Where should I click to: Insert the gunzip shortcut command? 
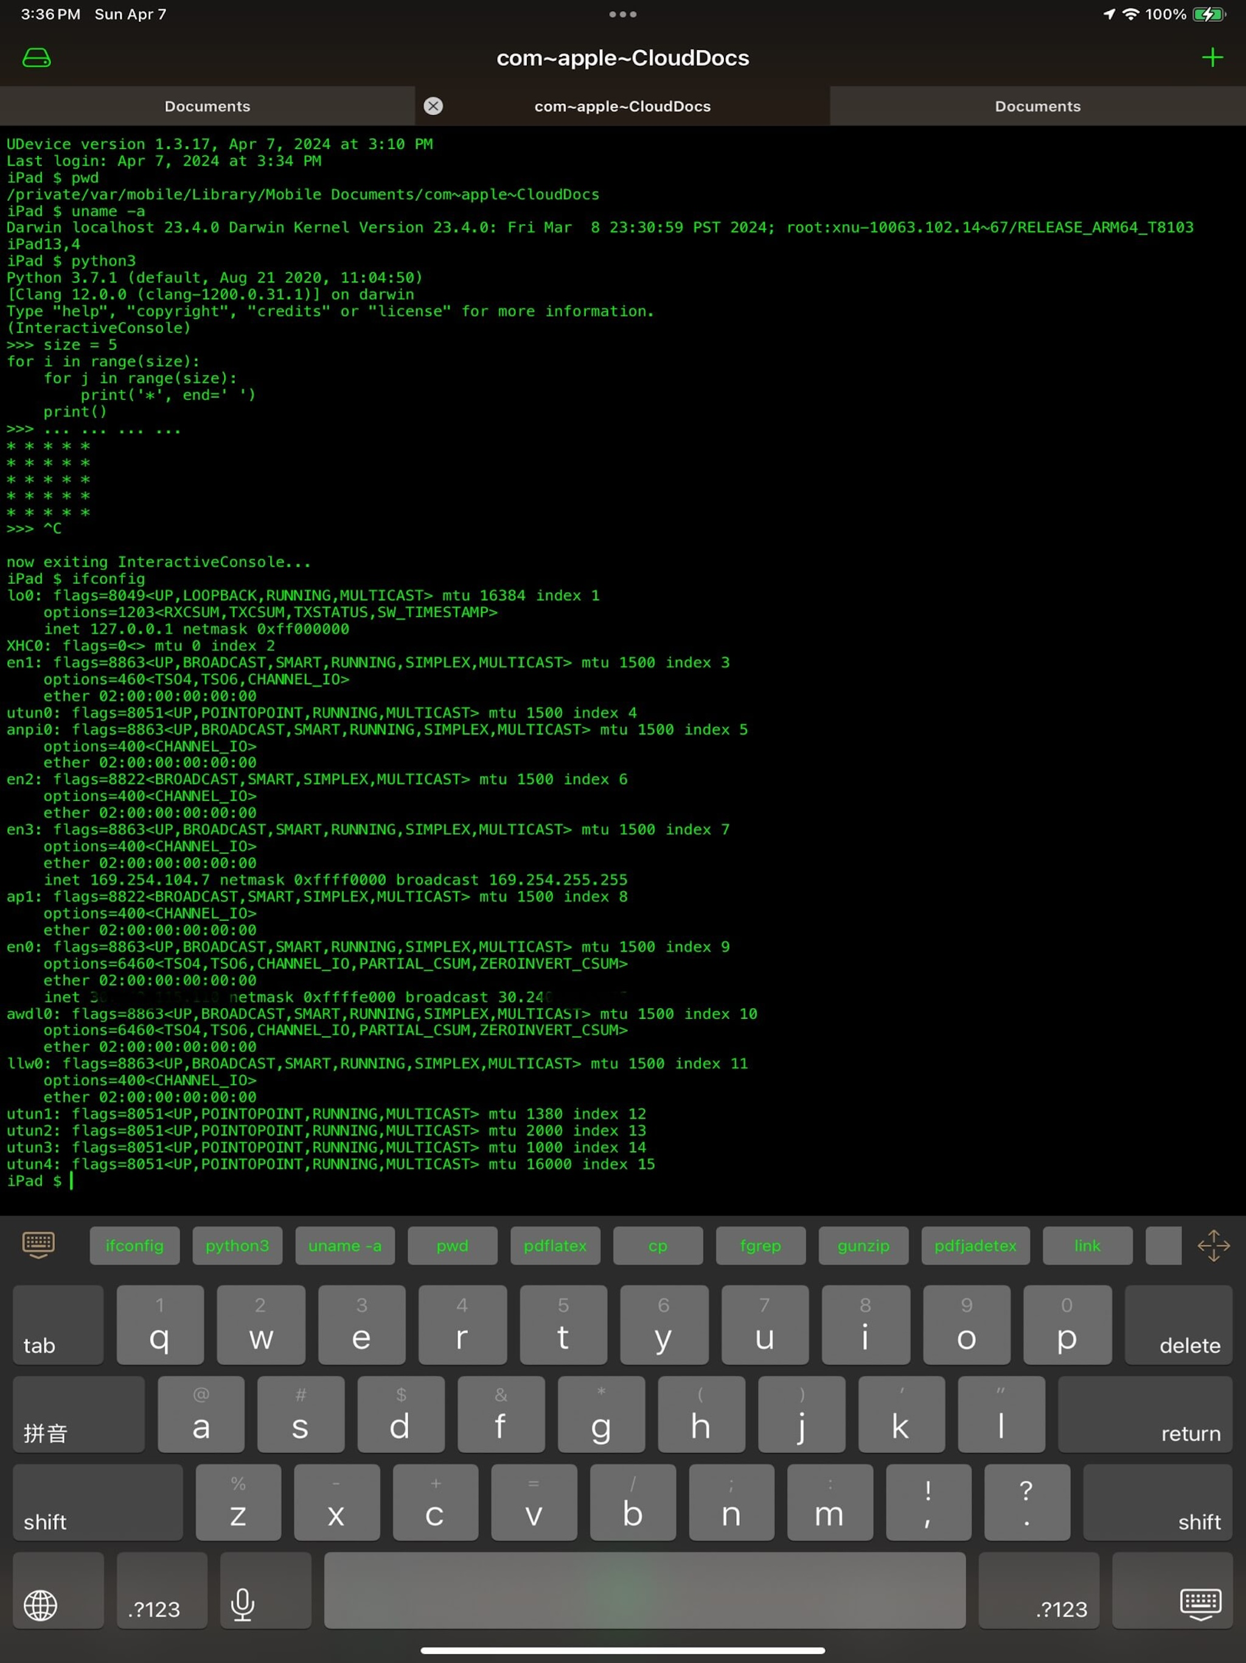(863, 1246)
